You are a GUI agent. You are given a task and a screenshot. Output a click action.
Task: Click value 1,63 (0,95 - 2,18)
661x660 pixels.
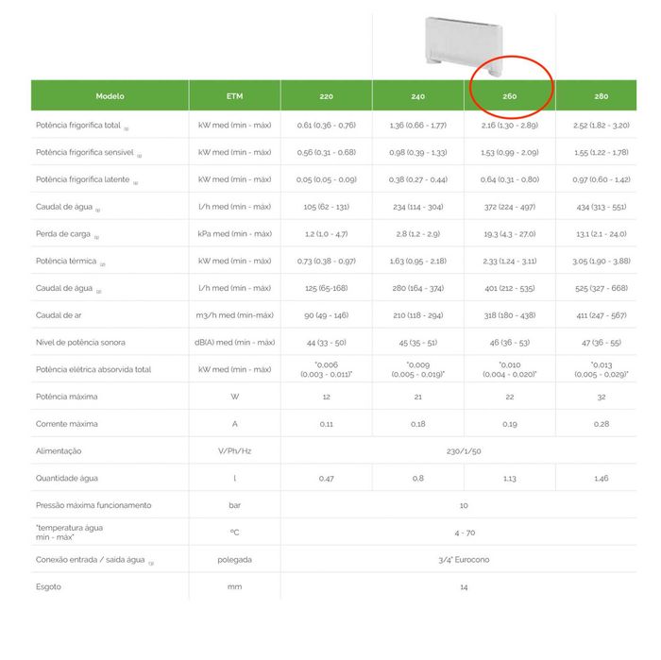pos(417,261)
